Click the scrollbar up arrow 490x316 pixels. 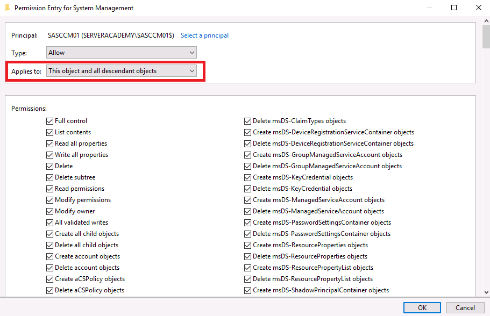tap(486, 21)
